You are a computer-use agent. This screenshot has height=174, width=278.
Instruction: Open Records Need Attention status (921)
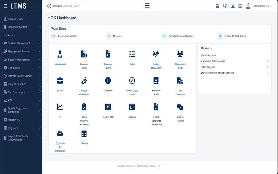(x=64, y=36)
